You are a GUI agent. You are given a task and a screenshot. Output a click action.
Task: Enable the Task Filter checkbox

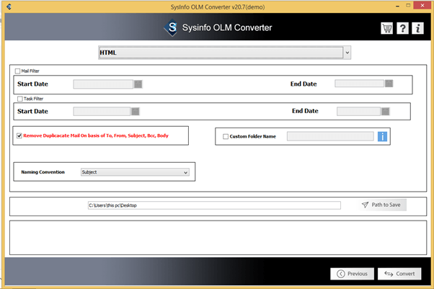pos(20,99)
